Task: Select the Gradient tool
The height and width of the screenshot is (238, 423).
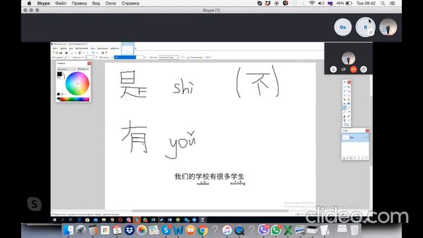Action: tap(349, 103)
